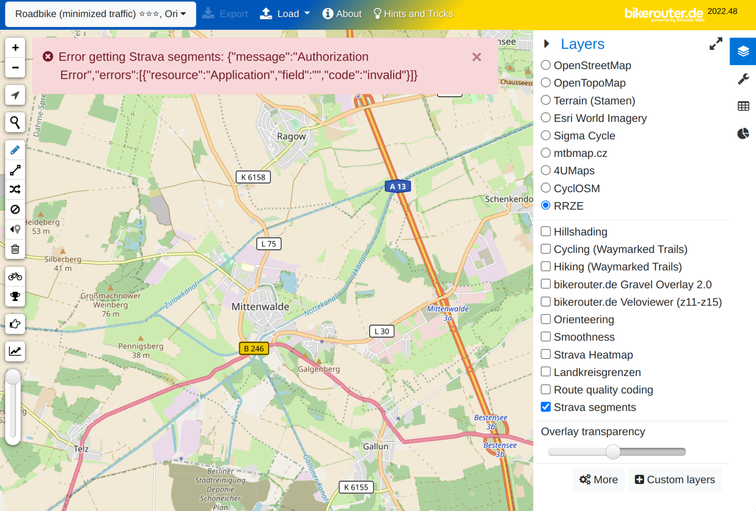Select the OpenTopoMap base layer

tap(546, 83)
